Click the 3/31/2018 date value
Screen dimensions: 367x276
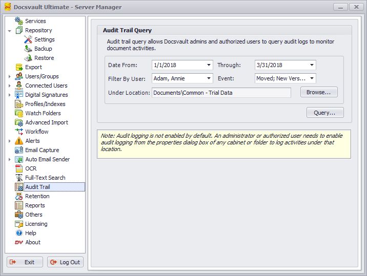click(270, 65)
